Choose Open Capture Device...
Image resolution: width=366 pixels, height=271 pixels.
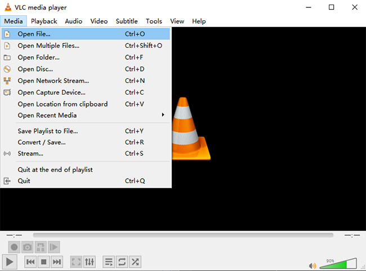pos(86,92)
